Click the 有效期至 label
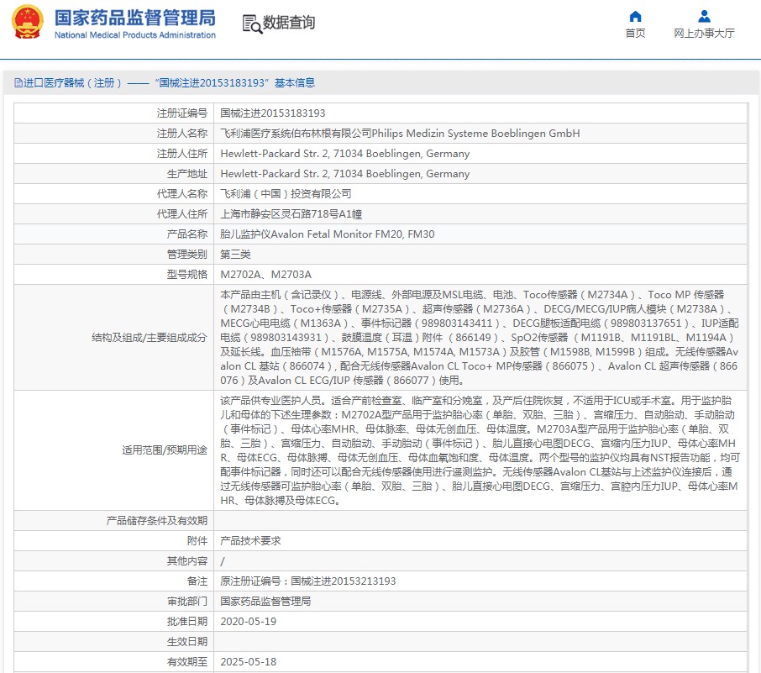 tap(186, 662)
